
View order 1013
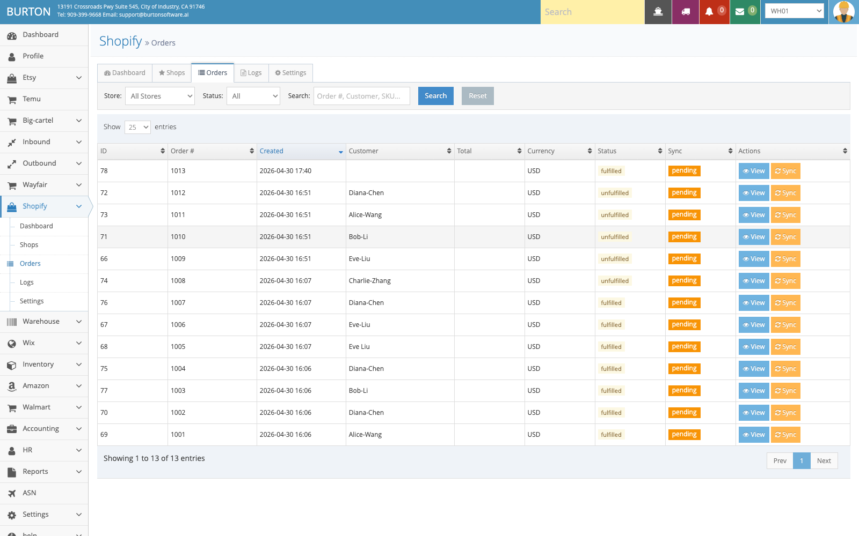[754, 171]
